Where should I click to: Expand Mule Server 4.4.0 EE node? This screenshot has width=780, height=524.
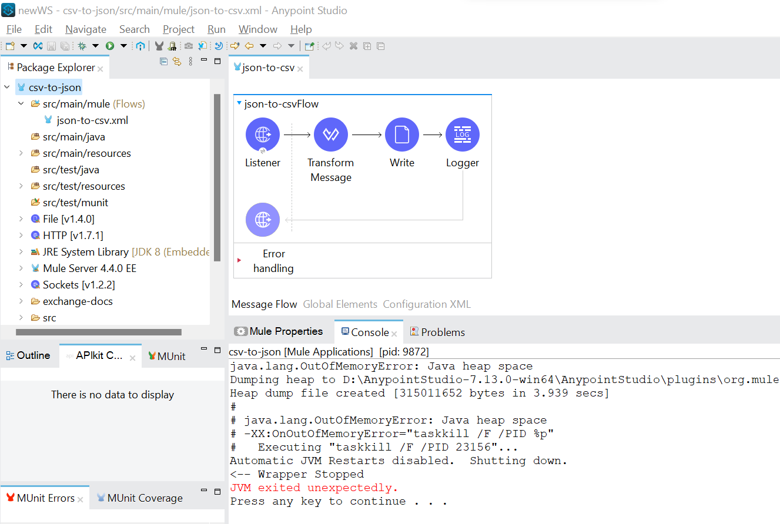[x=21, y=268]
